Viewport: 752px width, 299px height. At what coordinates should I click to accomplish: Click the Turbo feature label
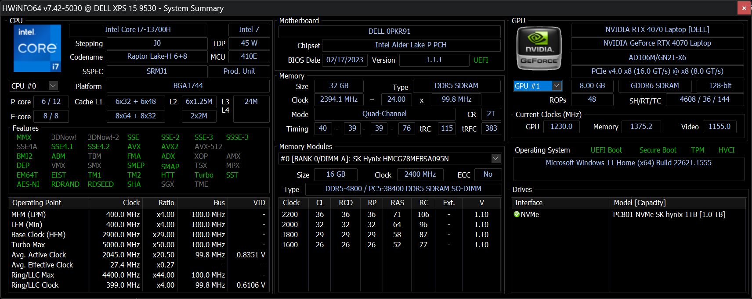click(204, 175)
